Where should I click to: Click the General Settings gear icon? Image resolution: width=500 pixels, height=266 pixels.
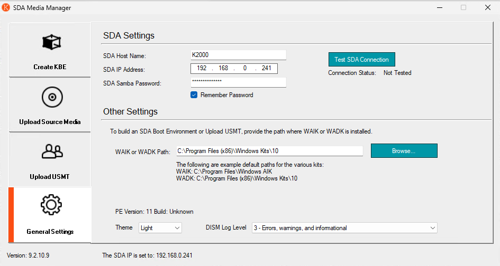point(51,205)
